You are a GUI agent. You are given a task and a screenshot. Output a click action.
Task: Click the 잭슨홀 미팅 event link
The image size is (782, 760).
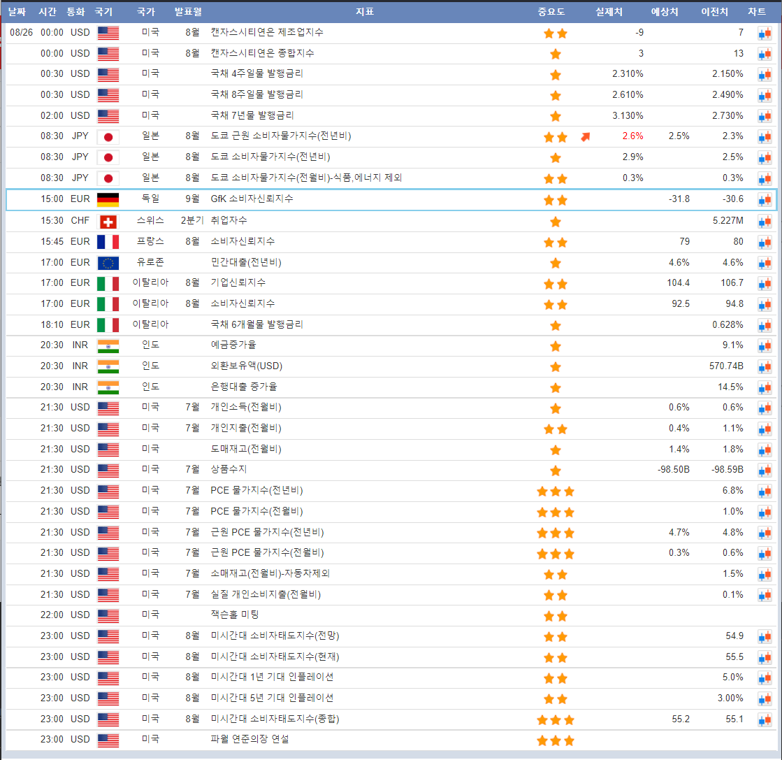235,615
